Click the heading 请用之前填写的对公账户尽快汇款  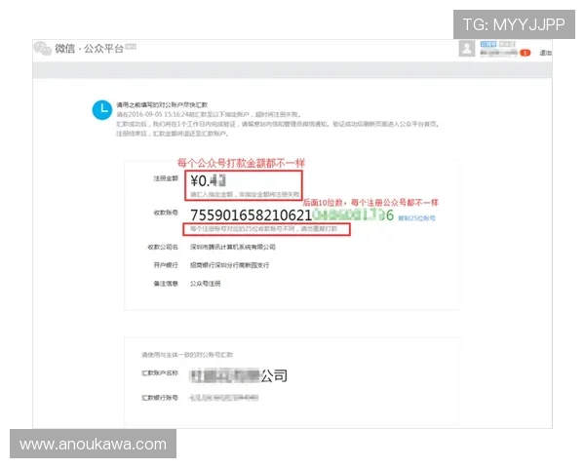[x=162, y=104]
